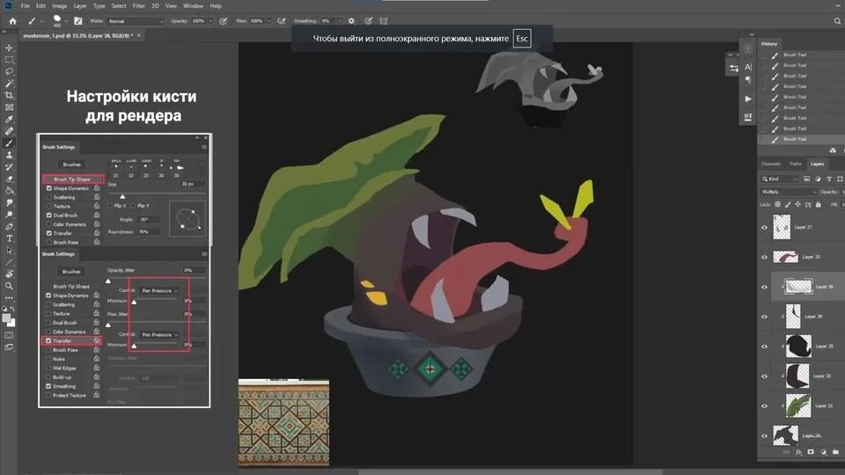
Task: Select the Paint Bucket tool
Action: click(x=9, y=191)
